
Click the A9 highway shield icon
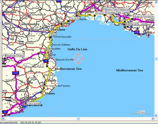(46, 61)
